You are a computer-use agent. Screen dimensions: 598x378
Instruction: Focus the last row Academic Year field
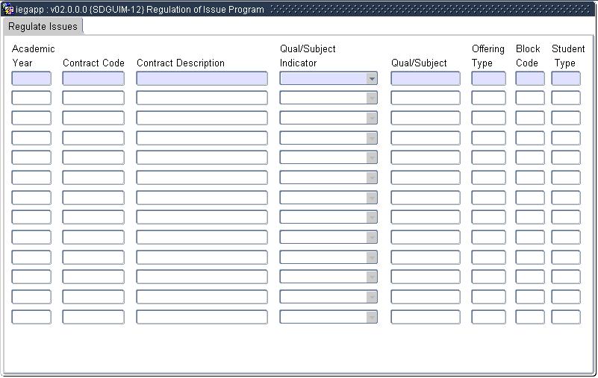pos(31,317)
